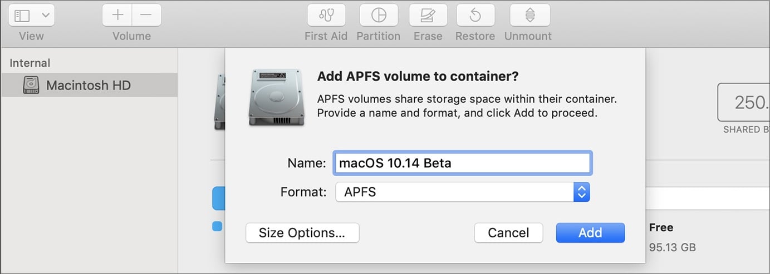Select Macintosh HD in the sidebar
Viewport: 770px width, 274px height.
click(x=89, y=85)
